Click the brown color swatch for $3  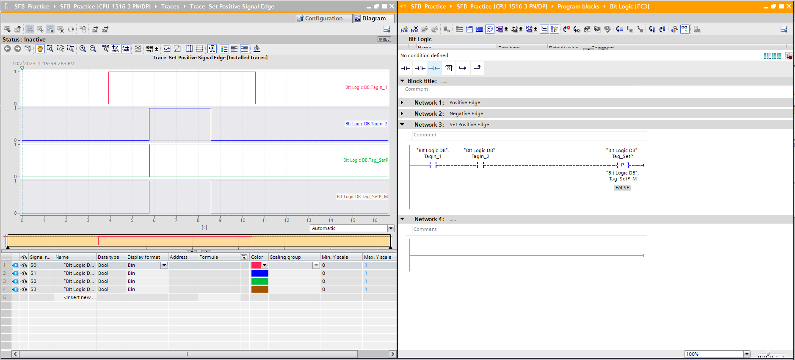tap(259, 289)
